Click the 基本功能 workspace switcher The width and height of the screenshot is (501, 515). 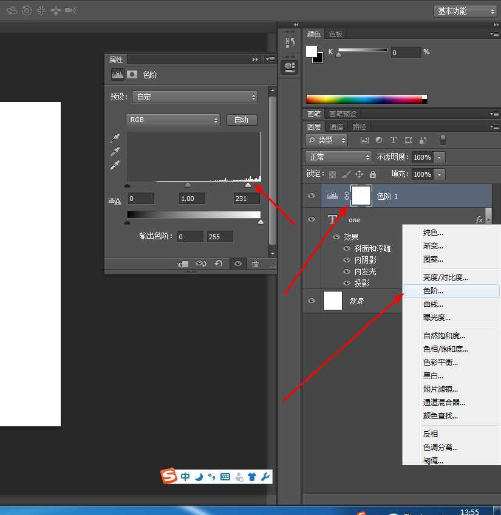pos(463,10)
